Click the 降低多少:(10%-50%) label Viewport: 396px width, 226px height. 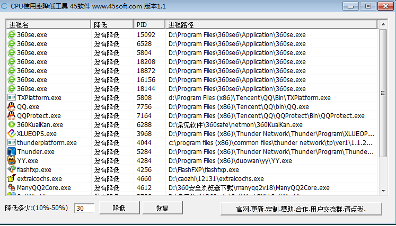coord(37,208)
